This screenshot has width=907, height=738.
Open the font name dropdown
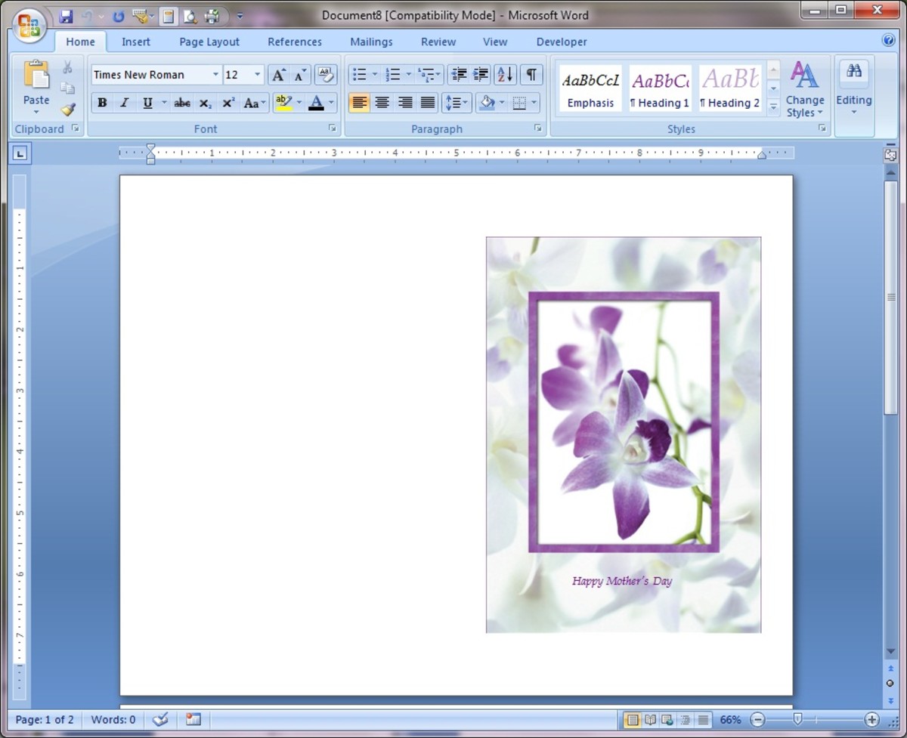(215, 75)
